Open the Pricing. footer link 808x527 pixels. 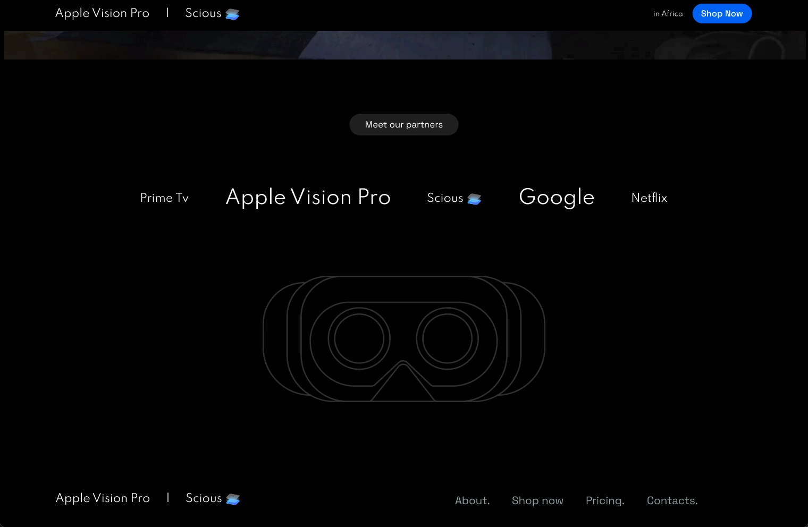click(605, 500)
